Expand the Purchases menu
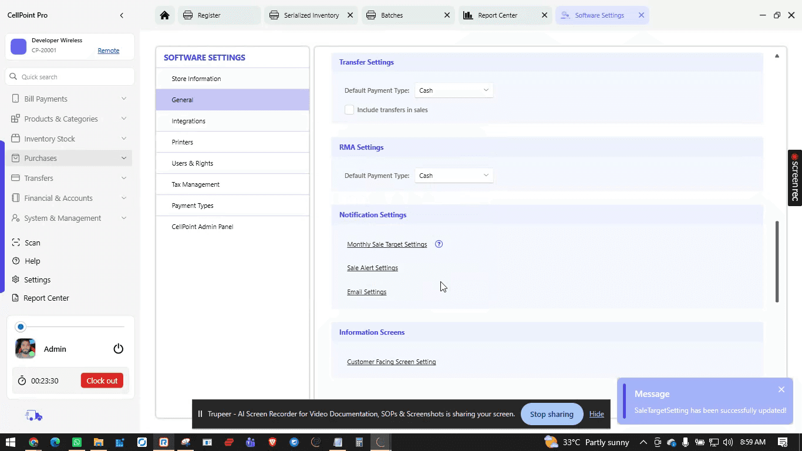This screenshot has width=802, height=451. (124, 158)
